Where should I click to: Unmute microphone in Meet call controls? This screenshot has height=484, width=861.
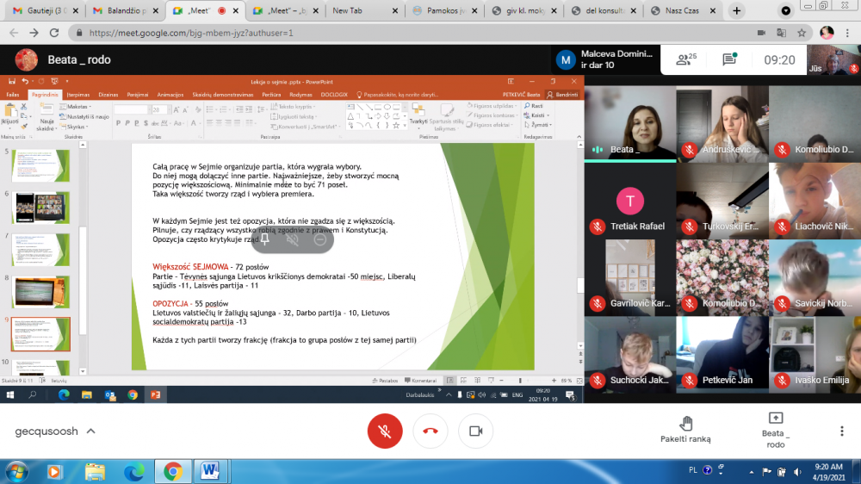tap(384, 431)
